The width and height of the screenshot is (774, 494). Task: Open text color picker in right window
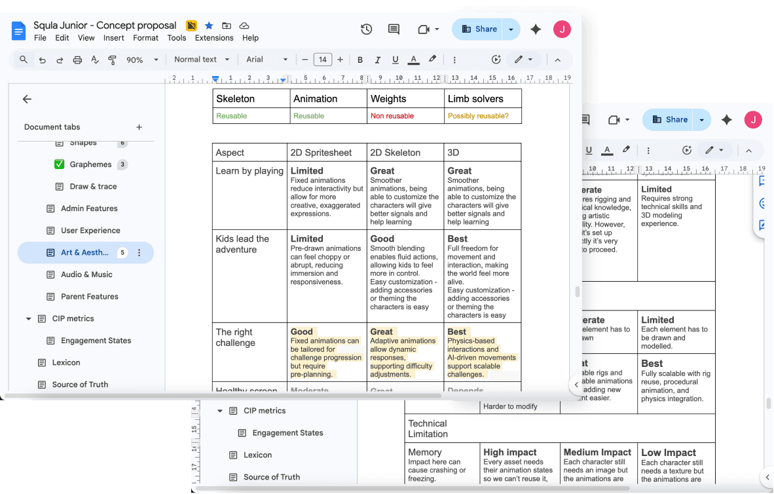pos(607,150)
